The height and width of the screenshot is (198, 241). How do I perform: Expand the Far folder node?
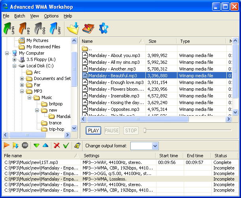coord(22,85)
